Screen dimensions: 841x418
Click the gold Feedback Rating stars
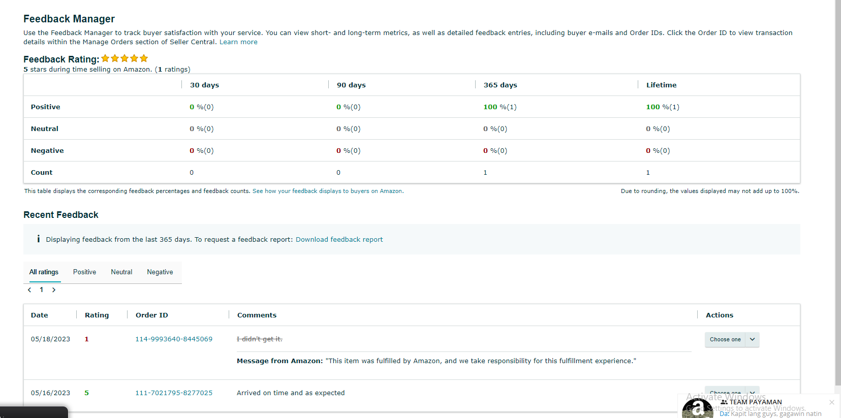(x=124, y=58)
